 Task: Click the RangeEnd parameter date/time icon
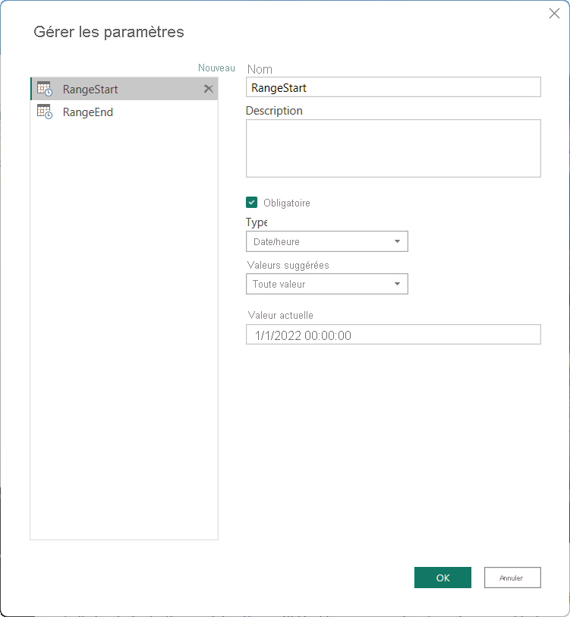[x=45, y=112]
